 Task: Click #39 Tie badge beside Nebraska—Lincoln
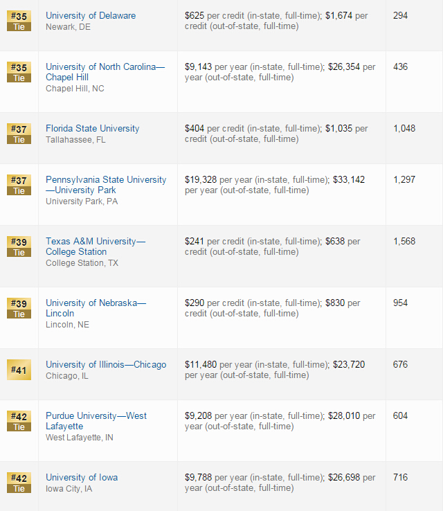point(19,308)
